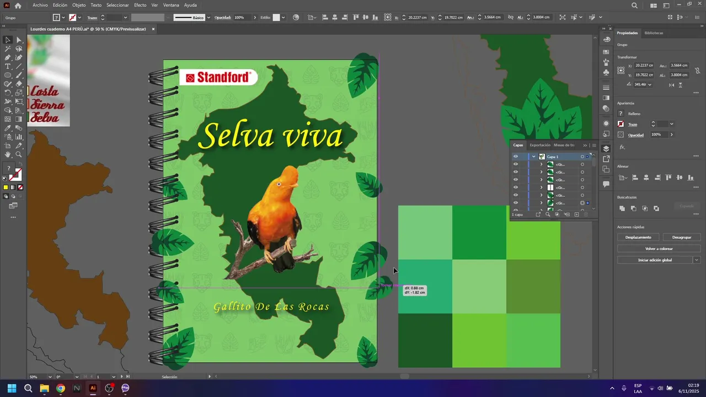Toggle visibility of the striped-thumbnail group sublayer

516,187
